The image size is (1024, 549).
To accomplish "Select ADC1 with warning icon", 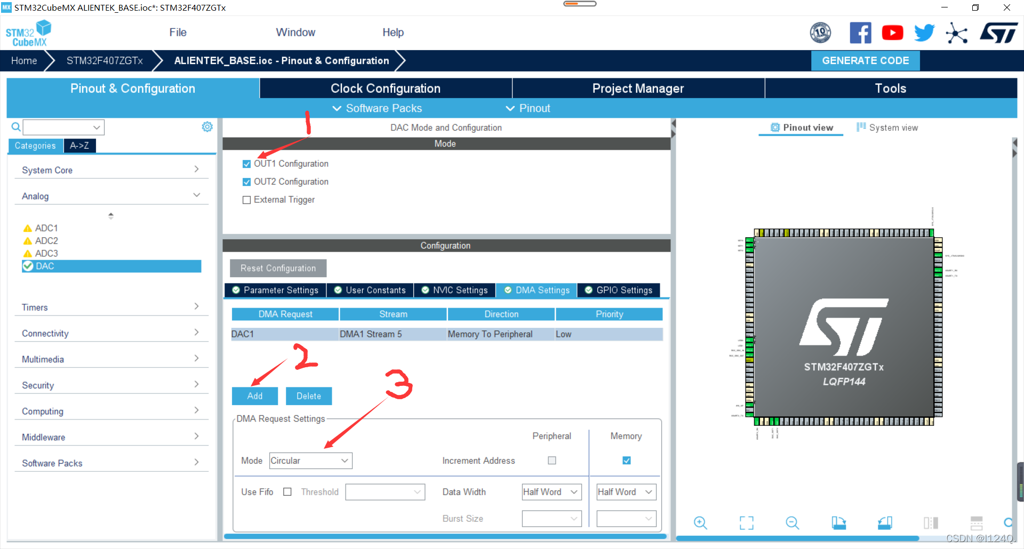I will [41, 228].
